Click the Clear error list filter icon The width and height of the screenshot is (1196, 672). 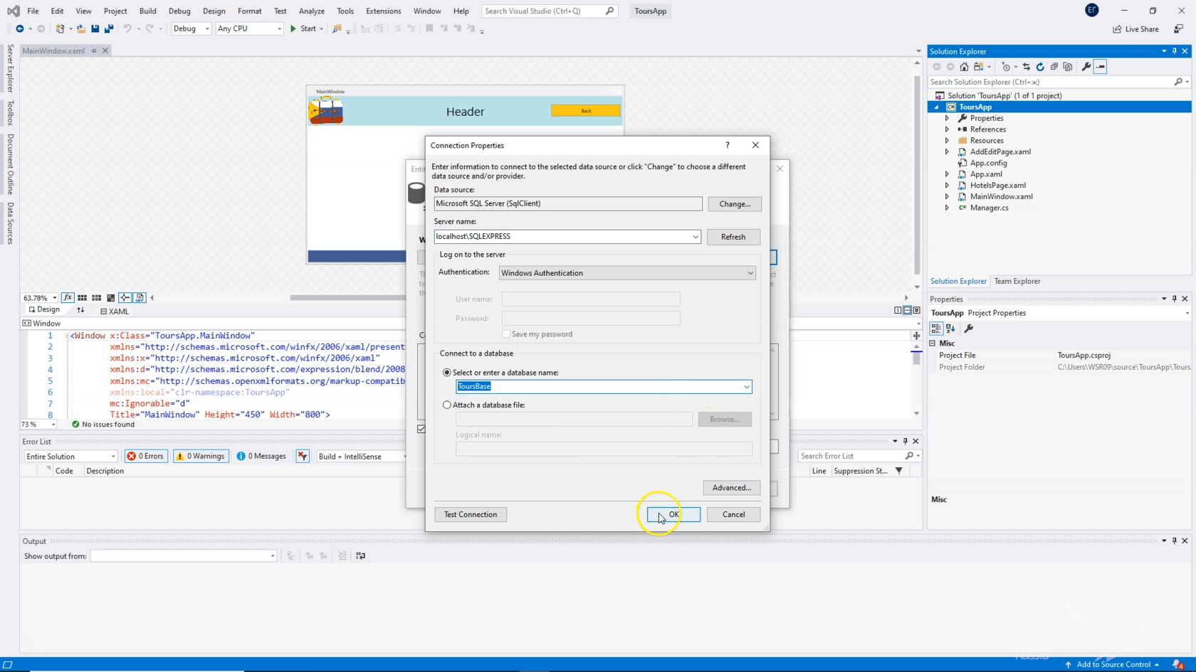(303, 457)
